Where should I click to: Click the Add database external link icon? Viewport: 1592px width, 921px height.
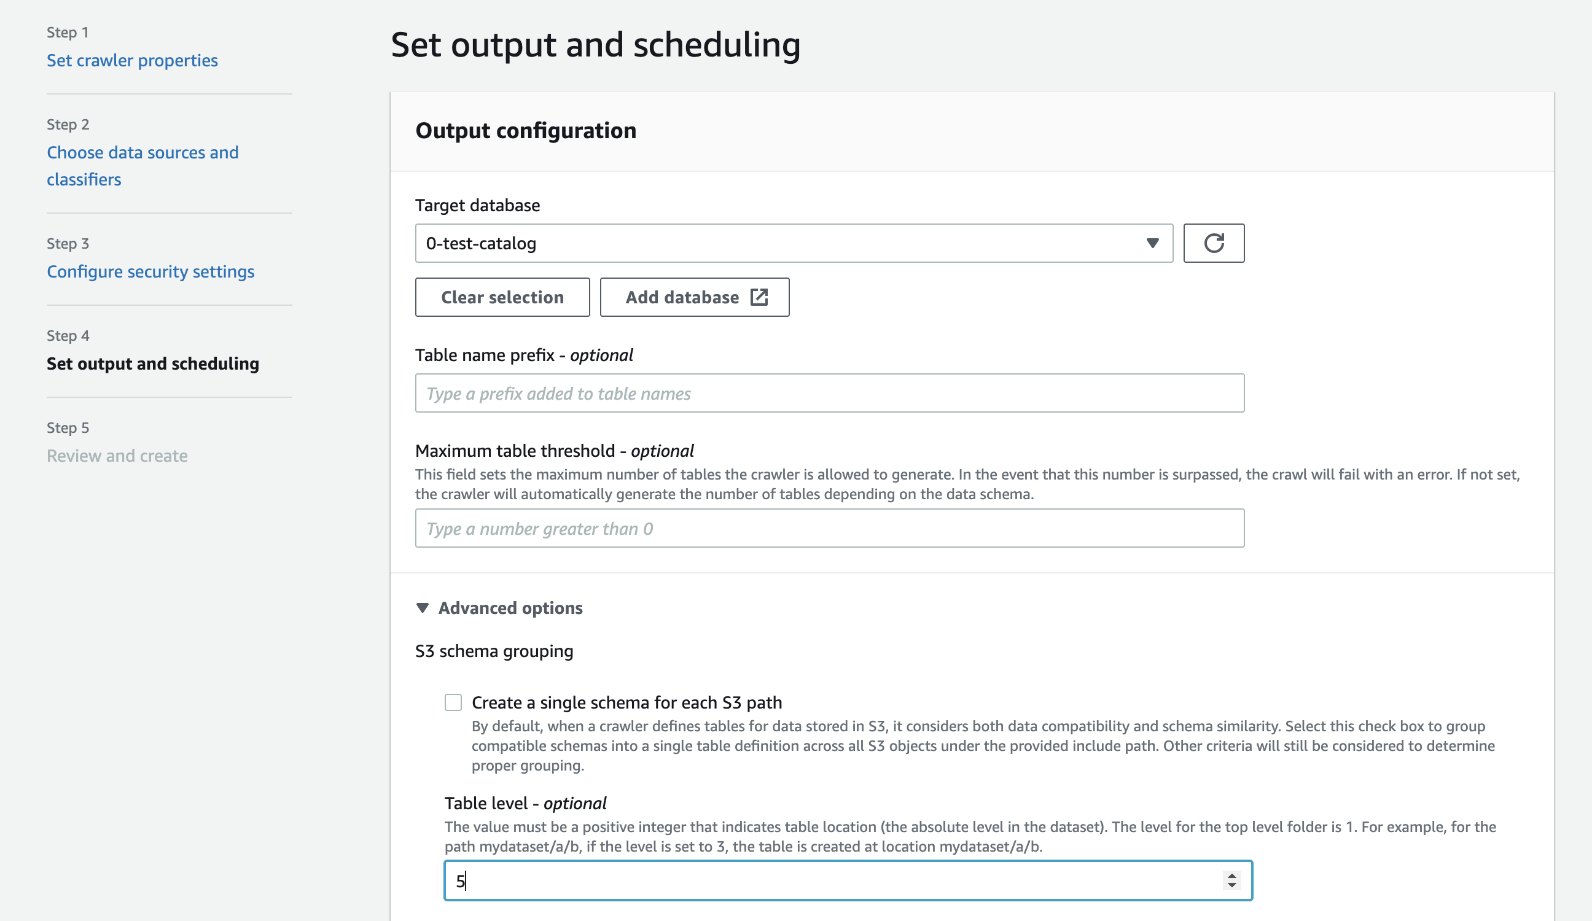click(759, 297)
